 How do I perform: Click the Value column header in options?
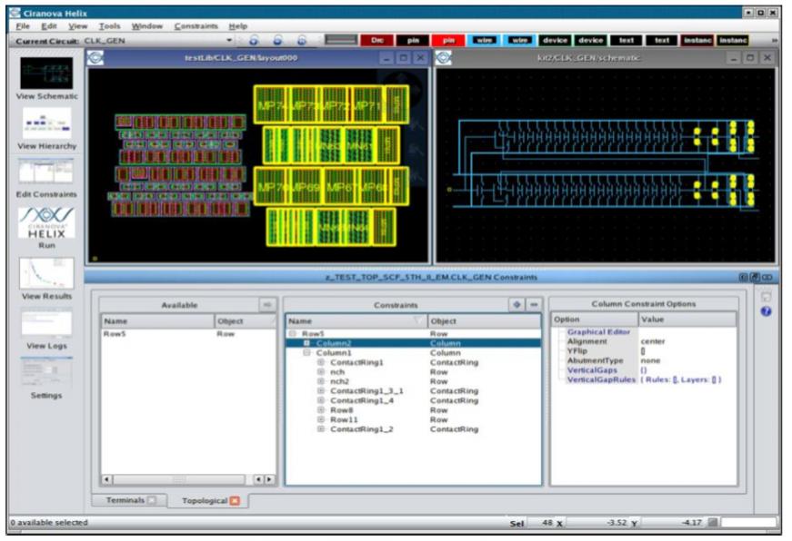[687, 320]
